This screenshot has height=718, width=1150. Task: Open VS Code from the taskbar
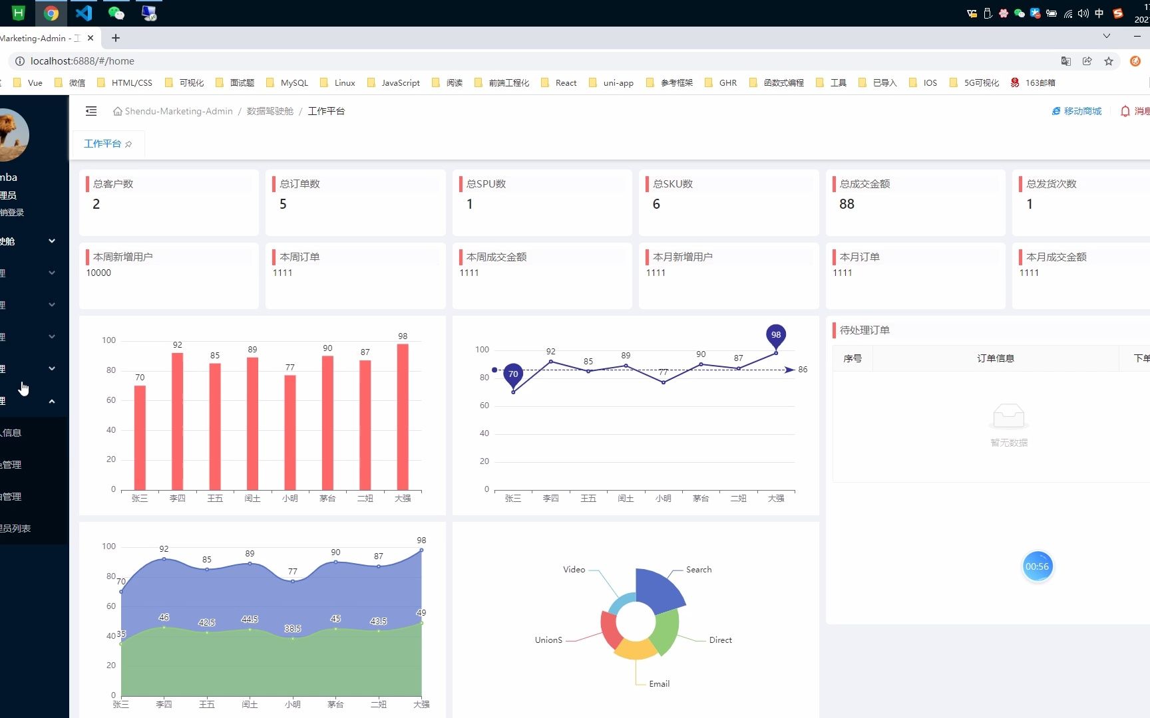coord(84,13)
